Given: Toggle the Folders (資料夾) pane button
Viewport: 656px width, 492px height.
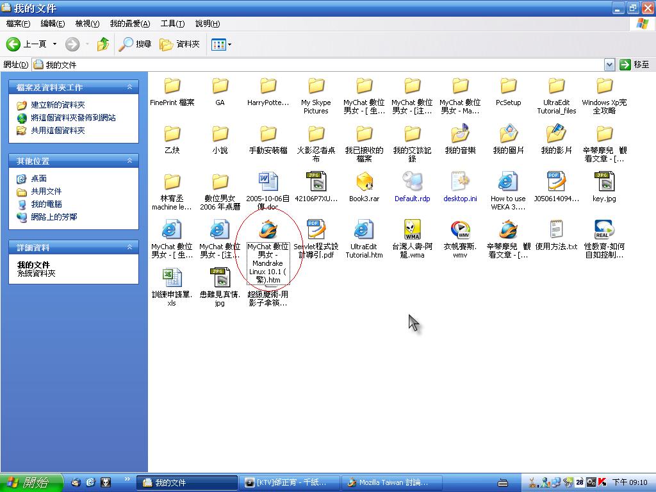Looking at the screenshot, I should 180,44.
